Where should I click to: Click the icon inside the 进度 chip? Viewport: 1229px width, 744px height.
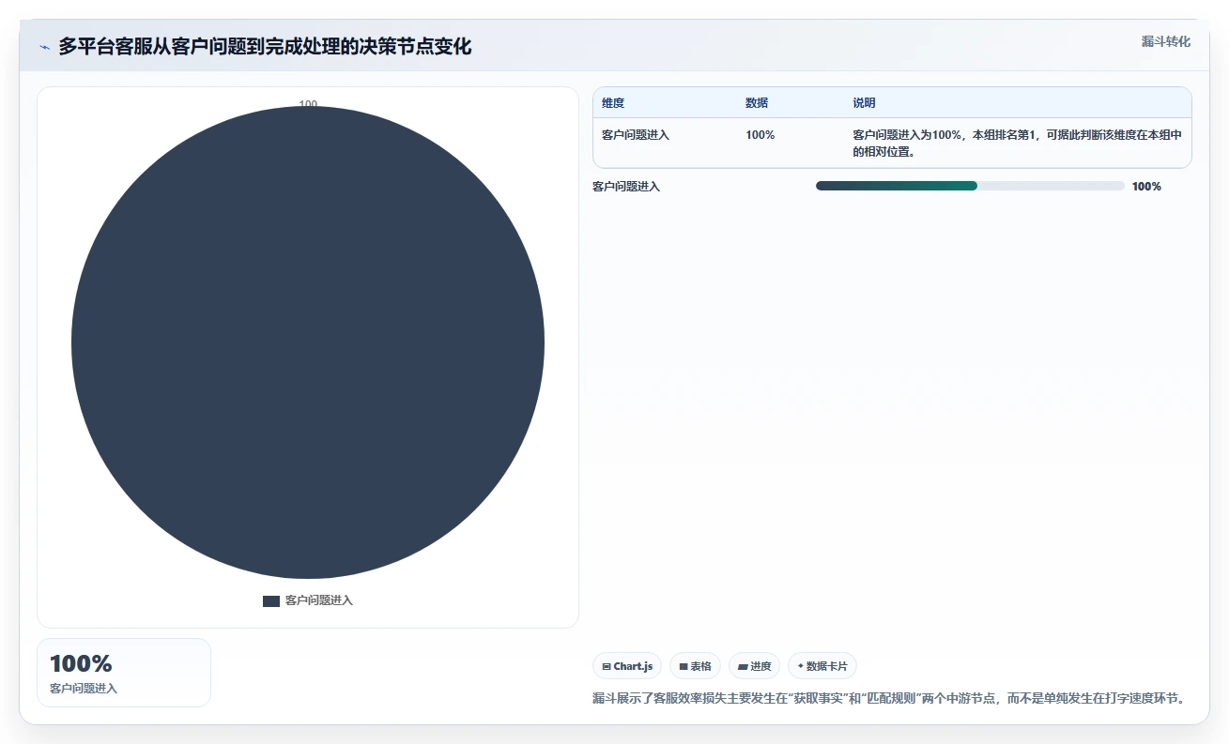coord(743,667)
